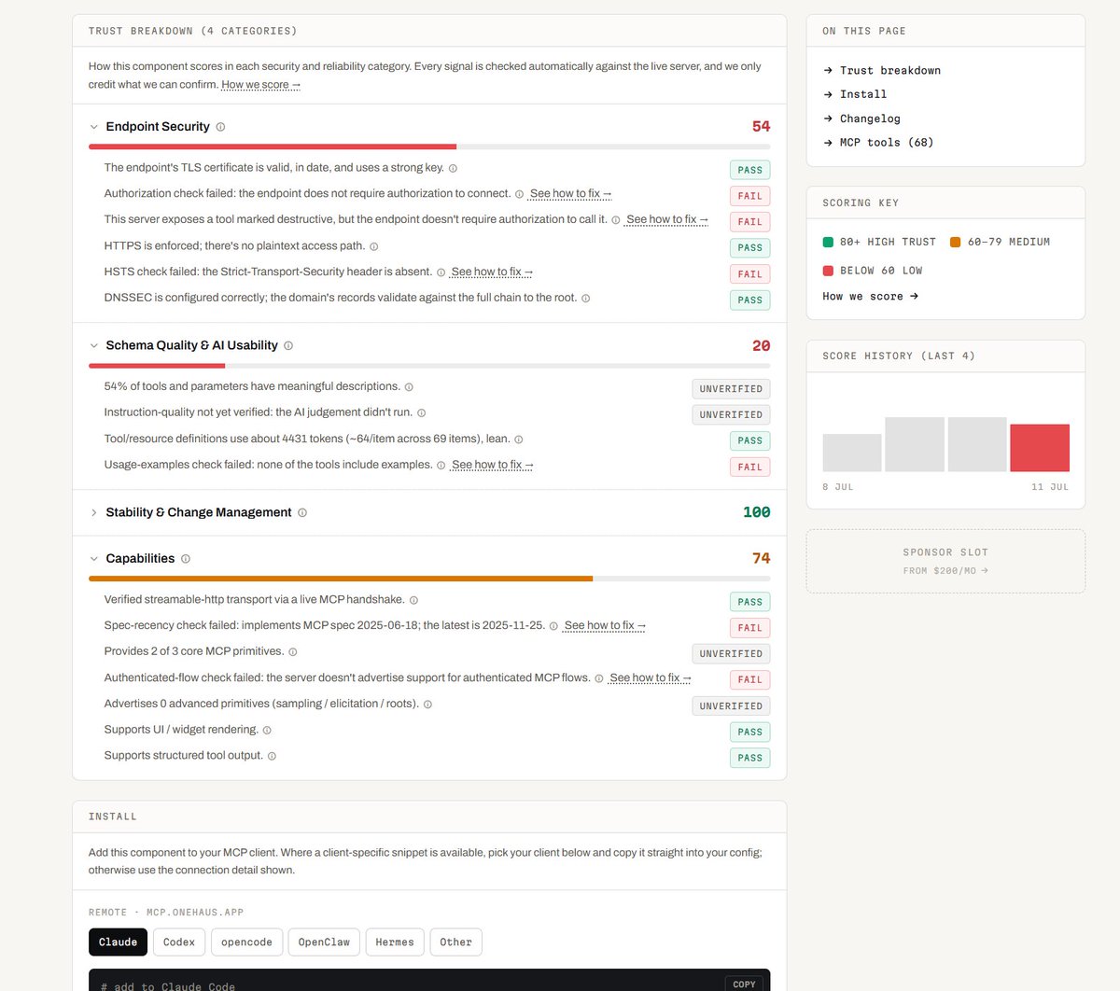Open See how to fix for spec-recency

click(605, 626)
